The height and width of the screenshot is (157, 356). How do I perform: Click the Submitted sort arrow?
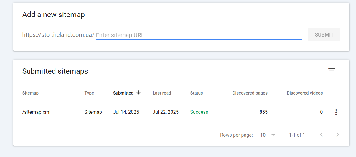[x=139, y=93]
